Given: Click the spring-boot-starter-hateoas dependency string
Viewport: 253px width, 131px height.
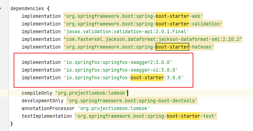Looking at the screenshot, I should pos(139,47).
